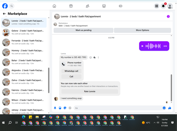
Task: Choose a sticker icon
Action: coord(65,108)
